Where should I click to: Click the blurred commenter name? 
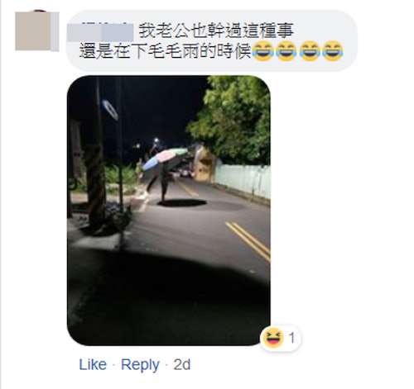coord(100,32)
